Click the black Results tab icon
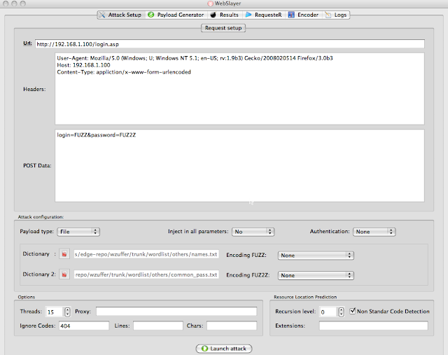 click(x=213, y=15)
